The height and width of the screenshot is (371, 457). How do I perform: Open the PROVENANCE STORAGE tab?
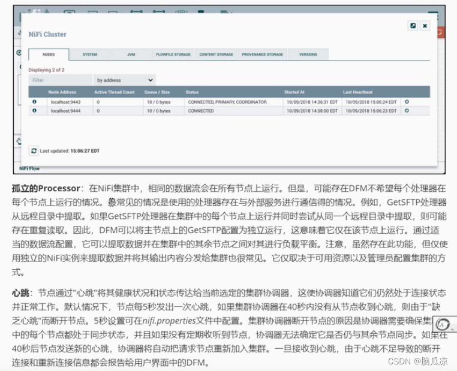click(262, 55)
